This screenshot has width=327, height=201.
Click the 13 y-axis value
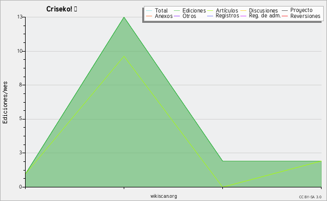tap(20, 17)
